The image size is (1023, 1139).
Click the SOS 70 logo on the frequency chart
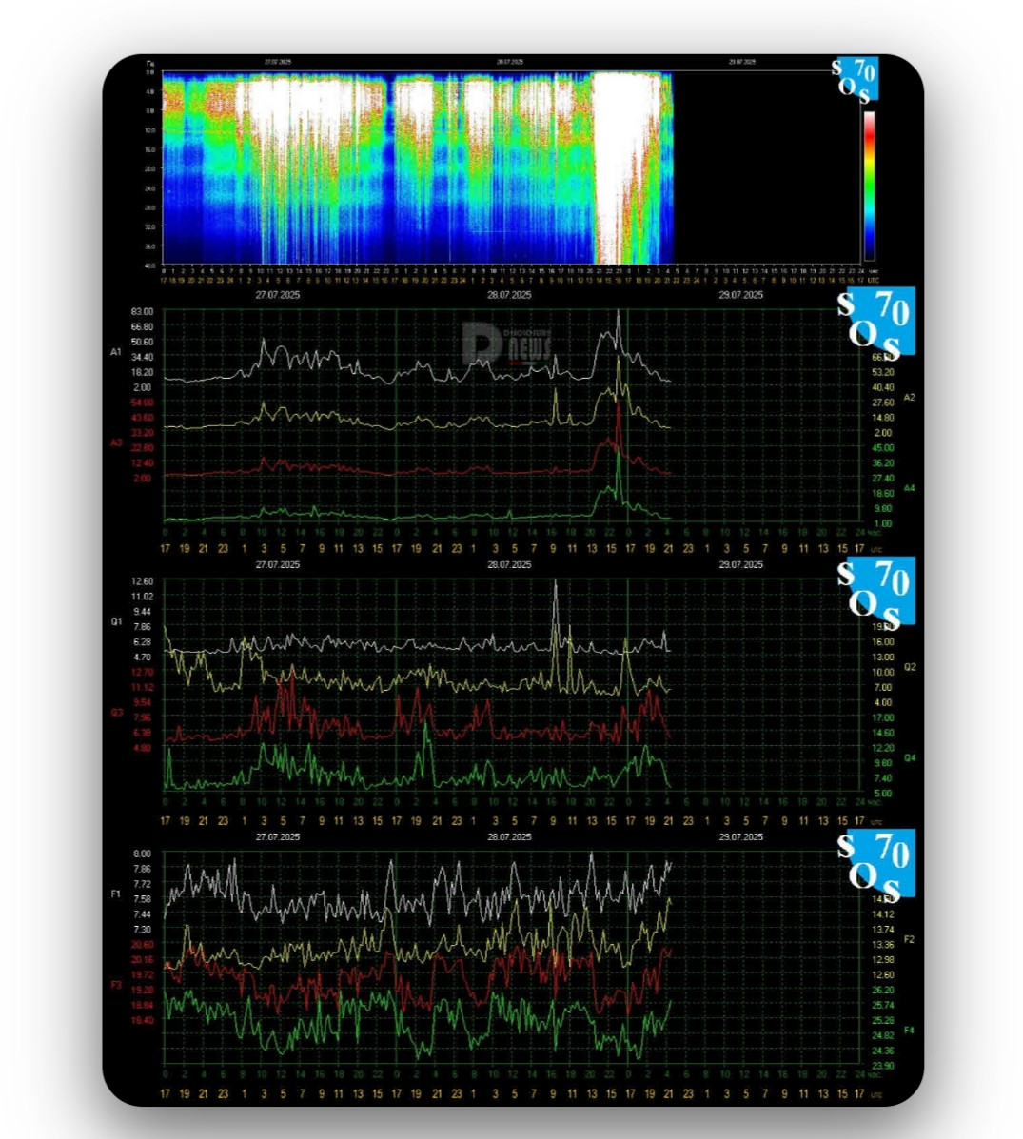(875, 862)
